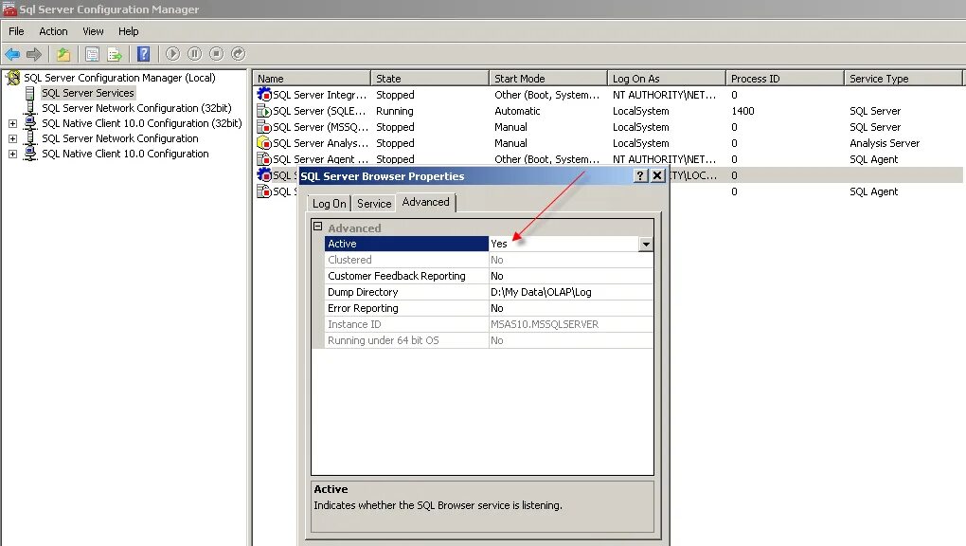Sort by the Name column header
Viewport: 966px width, 546px height.
click(312, 79)
